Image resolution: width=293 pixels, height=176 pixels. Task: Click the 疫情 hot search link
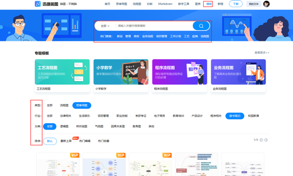[195, 36]
